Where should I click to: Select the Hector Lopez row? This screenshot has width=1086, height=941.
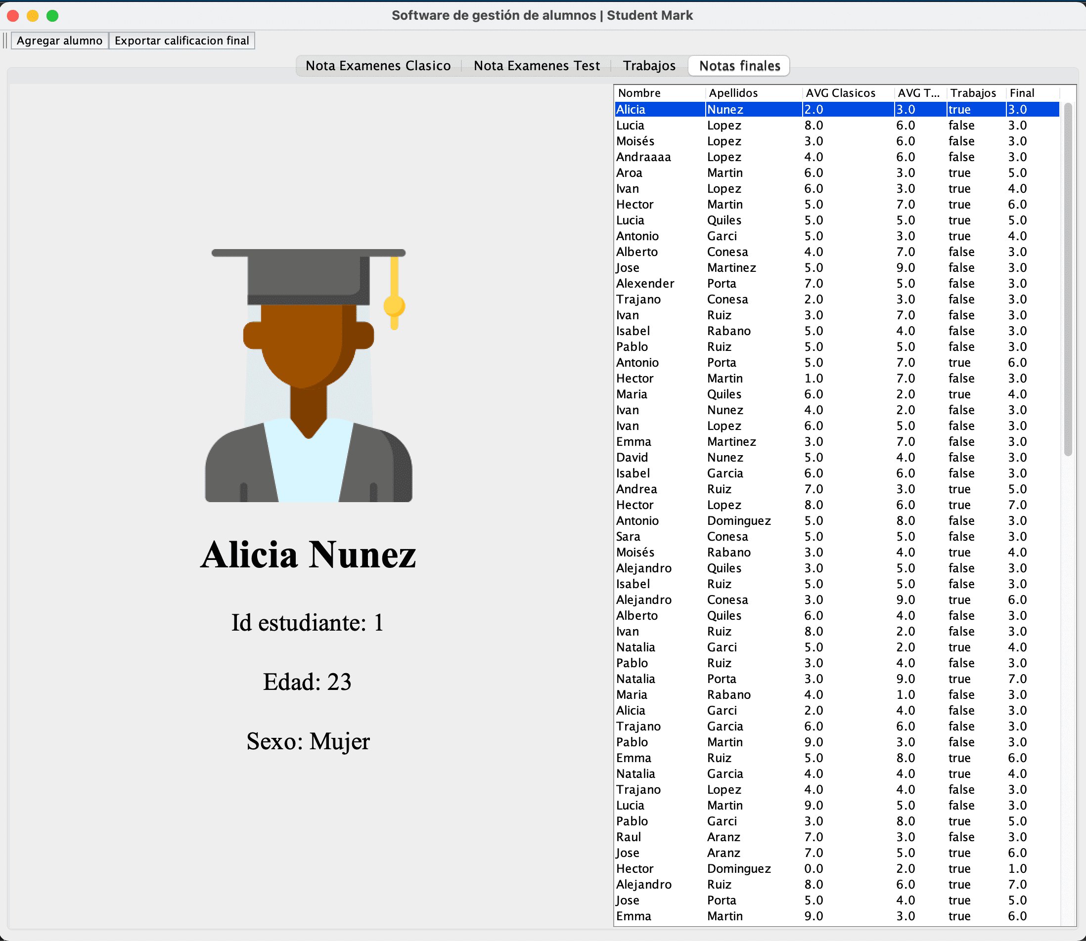(x=837, y=505)
